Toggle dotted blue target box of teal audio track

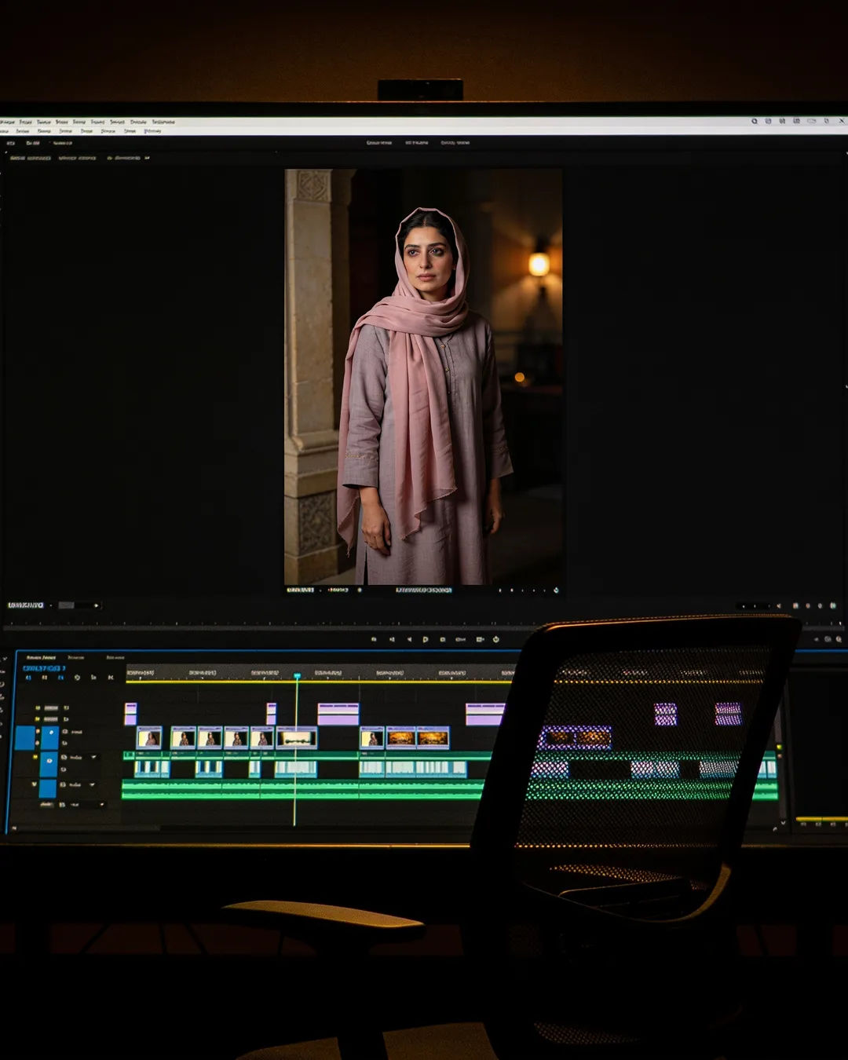[x=49, y=765]
